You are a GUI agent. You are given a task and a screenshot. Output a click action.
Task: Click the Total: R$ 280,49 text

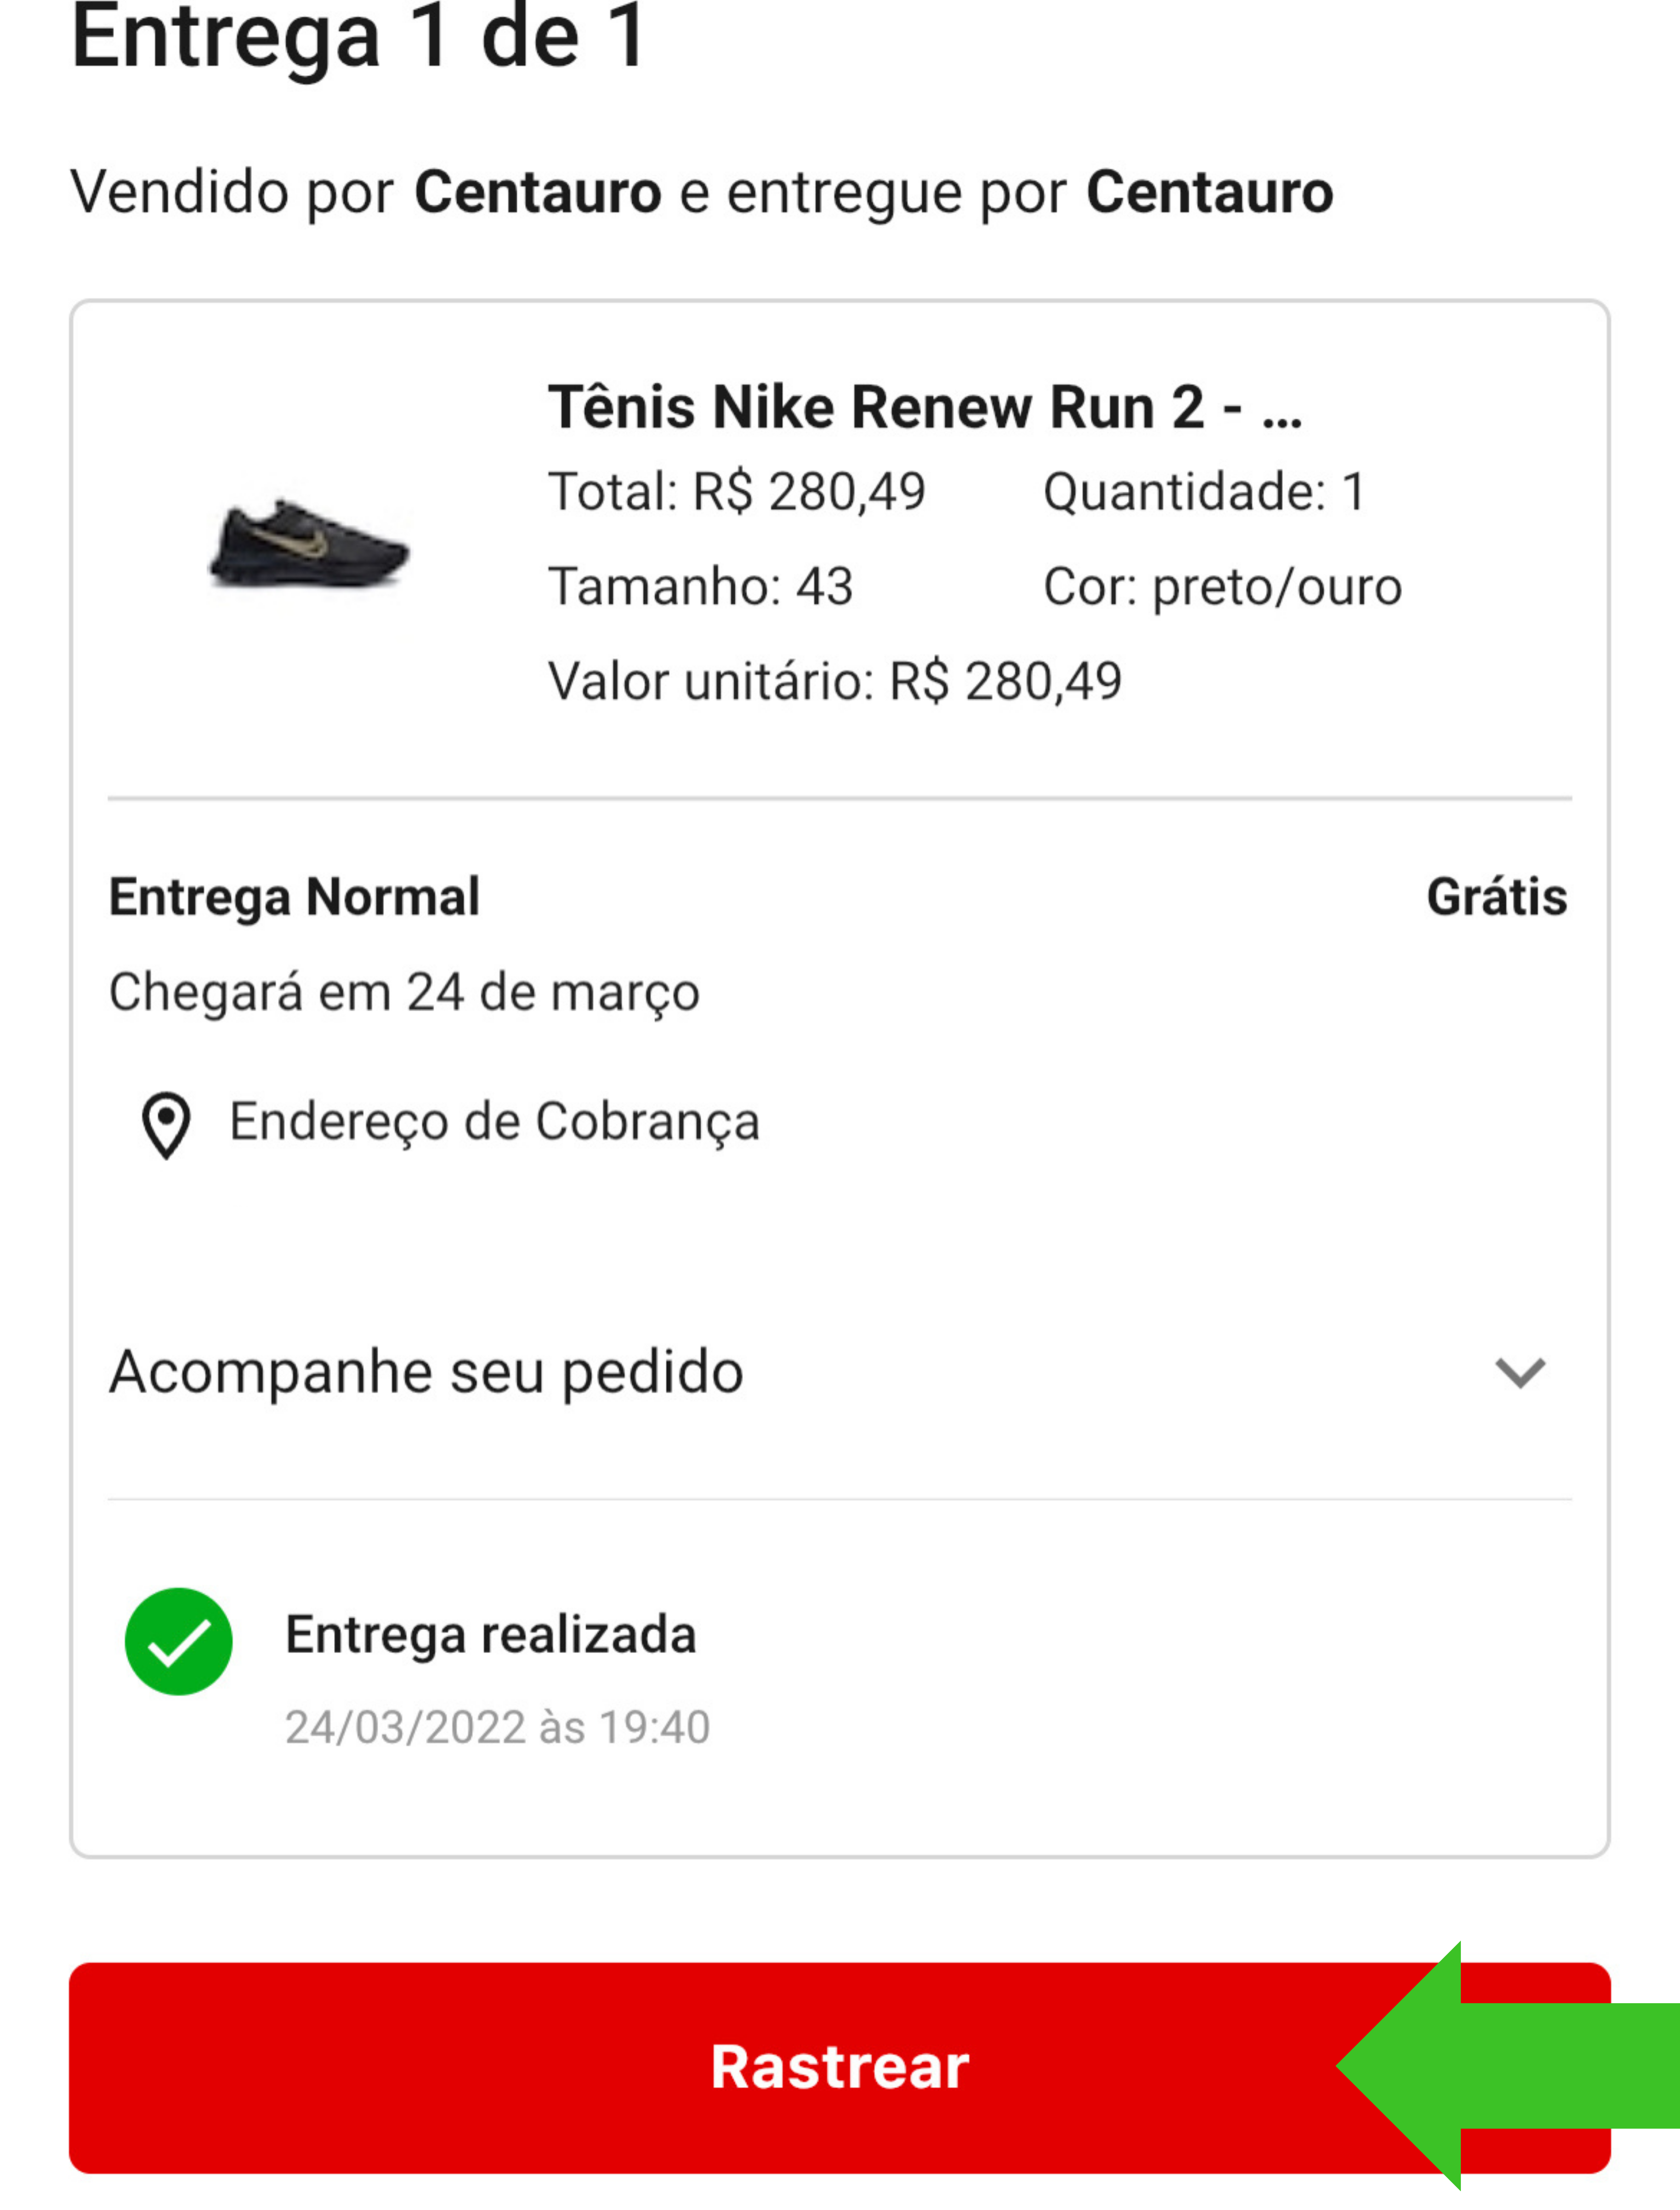tap(737, 492)
